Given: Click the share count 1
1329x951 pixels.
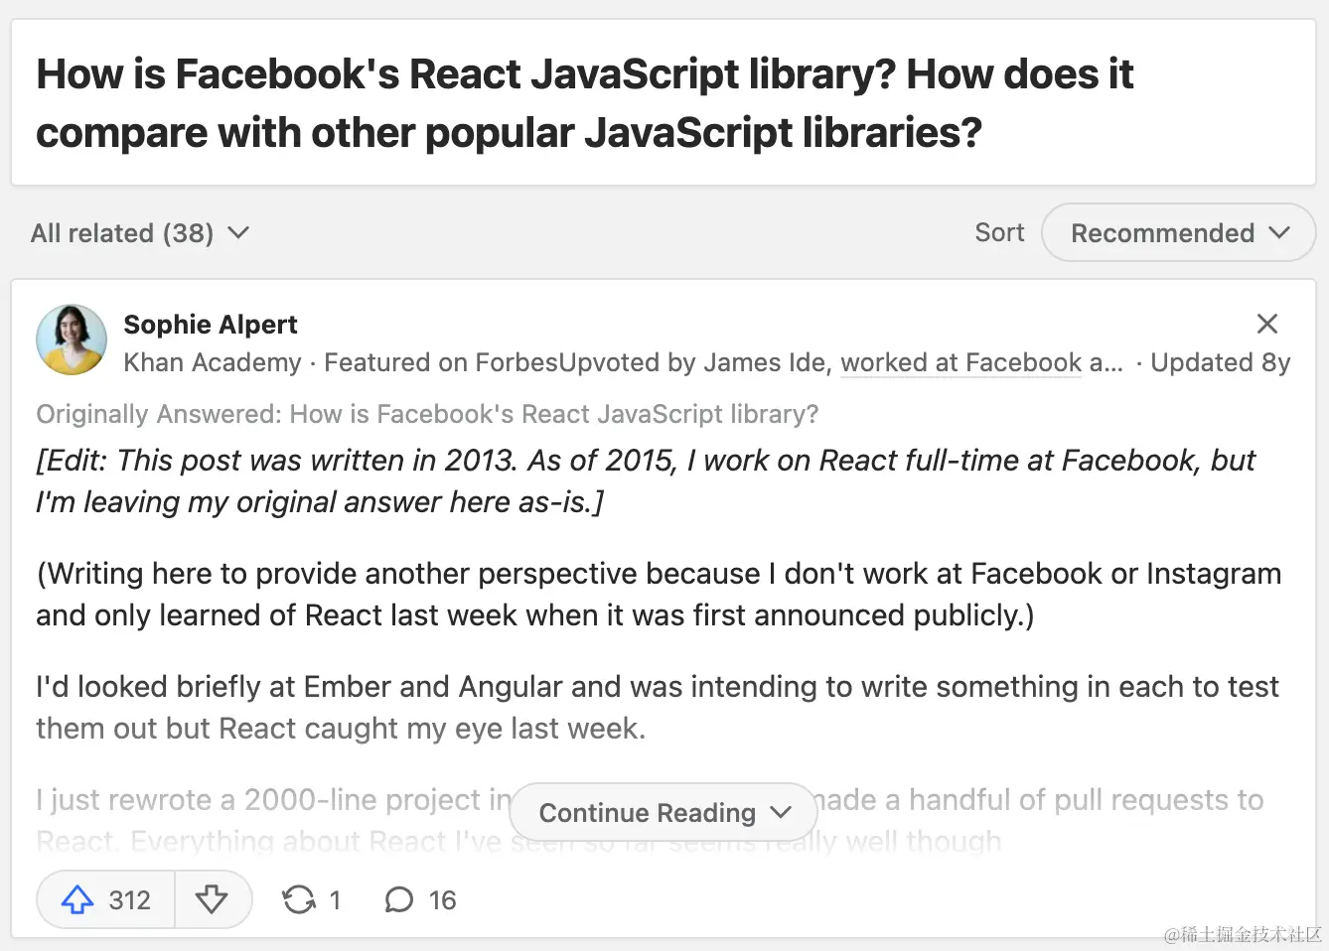Looking at the screenshot, I should (x=335, y=899).
